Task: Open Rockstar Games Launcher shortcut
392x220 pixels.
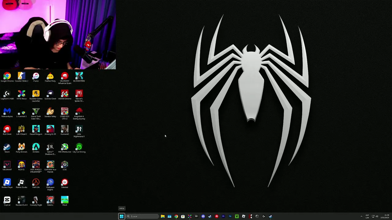Action: click(36, 96)
